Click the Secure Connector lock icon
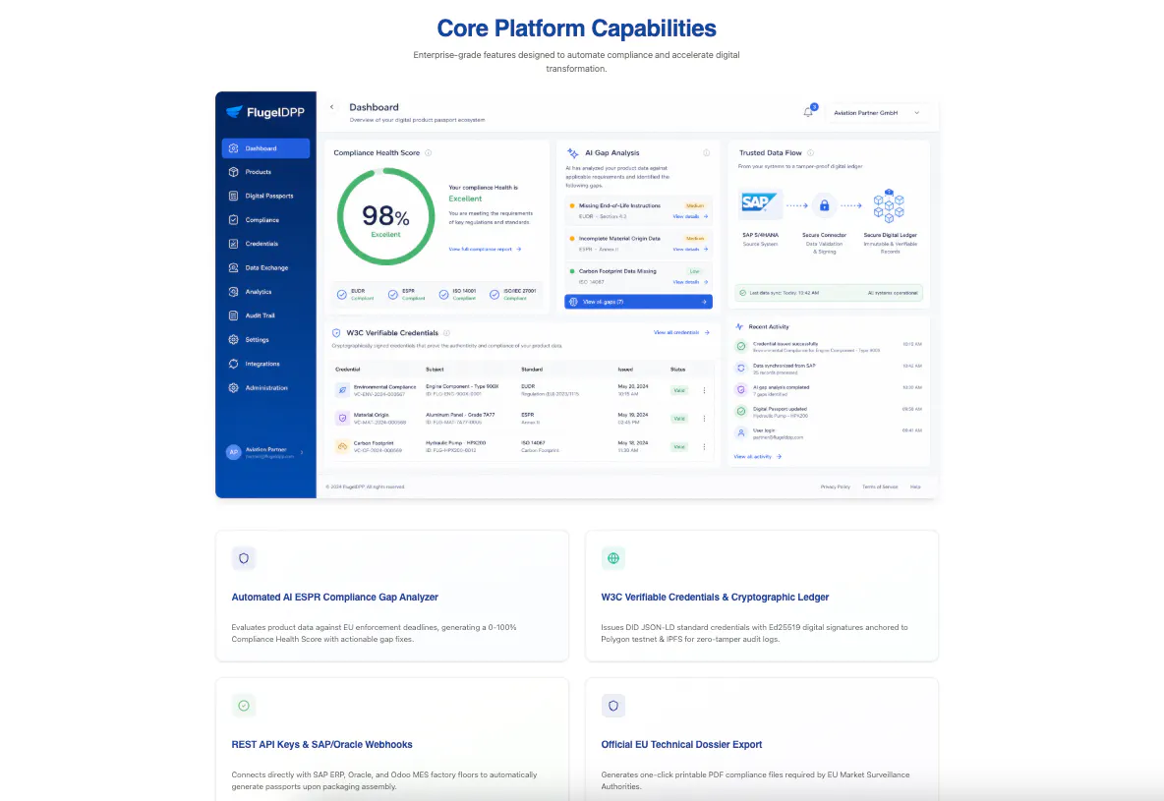Viewport: 1164px width, 801px height. point(824,205)
